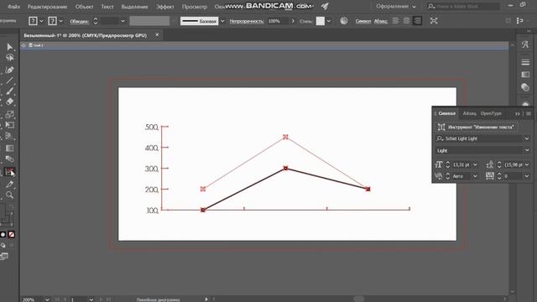537x302 pixels.
Task: Open the Базовая brush definition dropdown
Action: [x=222, y=21]
